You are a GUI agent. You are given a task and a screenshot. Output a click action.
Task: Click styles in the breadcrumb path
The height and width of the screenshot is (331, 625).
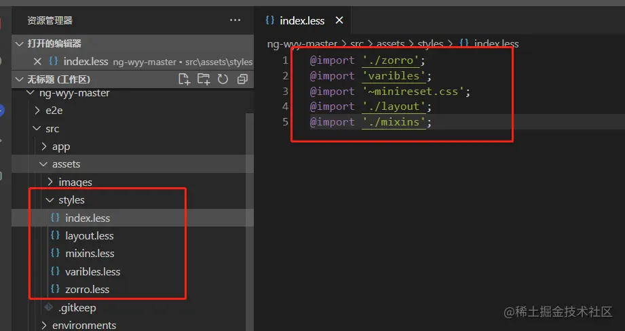click(430, 43)
